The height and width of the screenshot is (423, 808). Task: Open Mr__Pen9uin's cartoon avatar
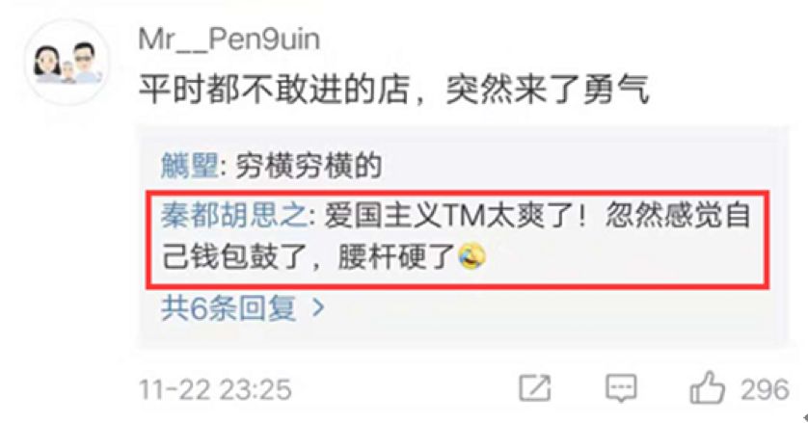click(67, 62)
